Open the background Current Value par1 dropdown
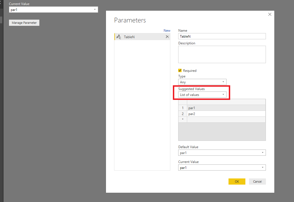The width and height of the screenshot is (294, 202). pos(53,10)
